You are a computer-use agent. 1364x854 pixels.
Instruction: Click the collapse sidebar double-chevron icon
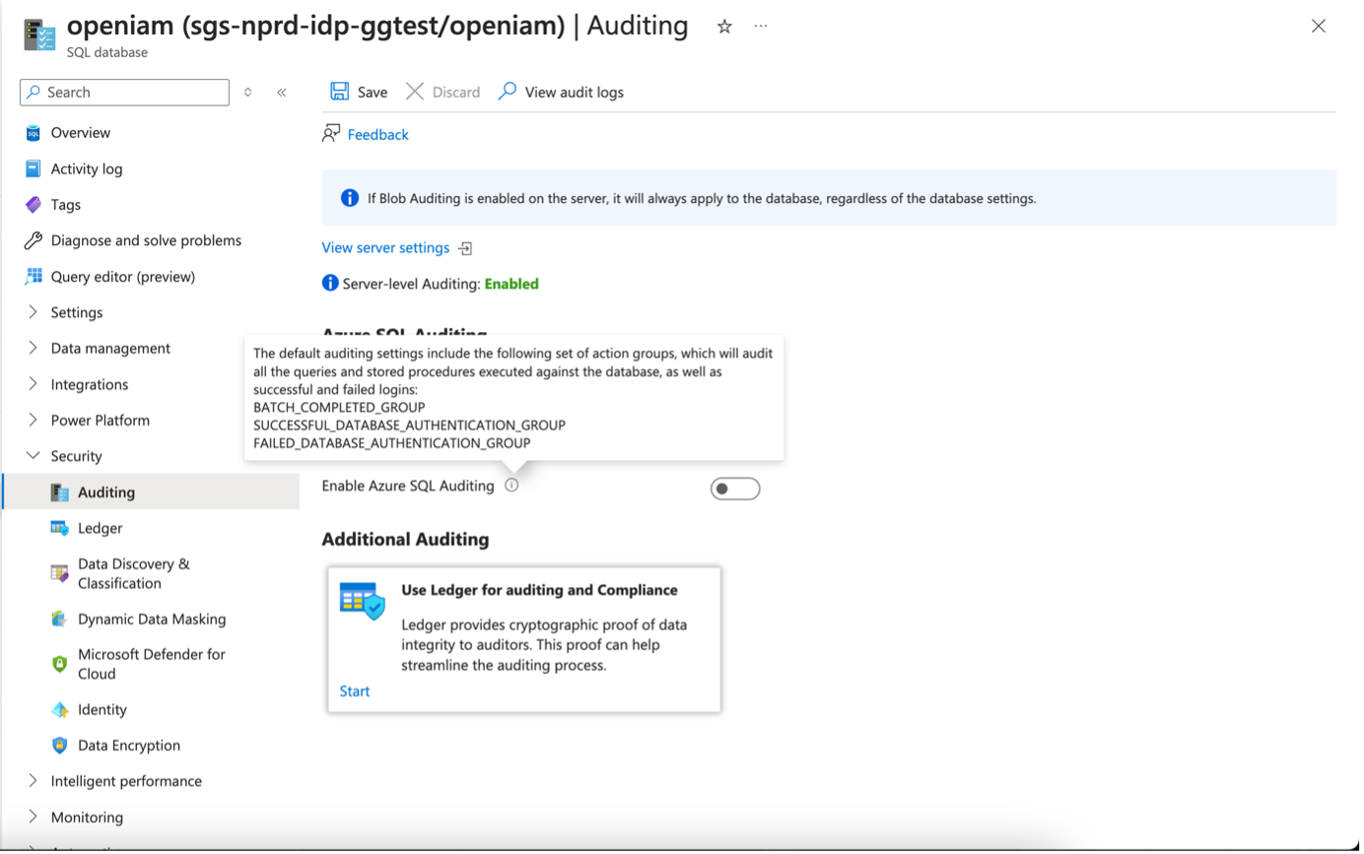(x=282, y=93)
